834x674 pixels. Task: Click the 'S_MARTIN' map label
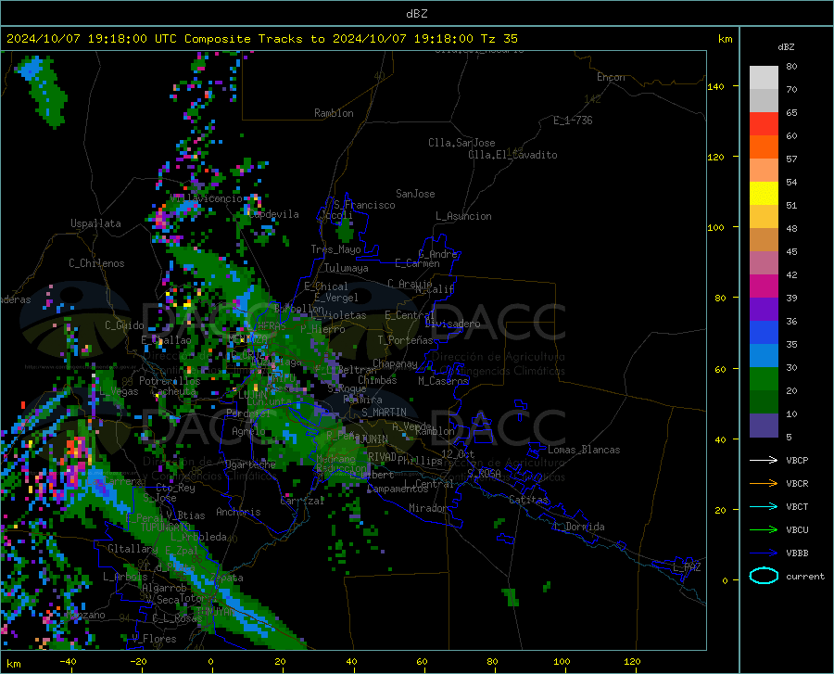pyautogui.click(x=384, y=413)
